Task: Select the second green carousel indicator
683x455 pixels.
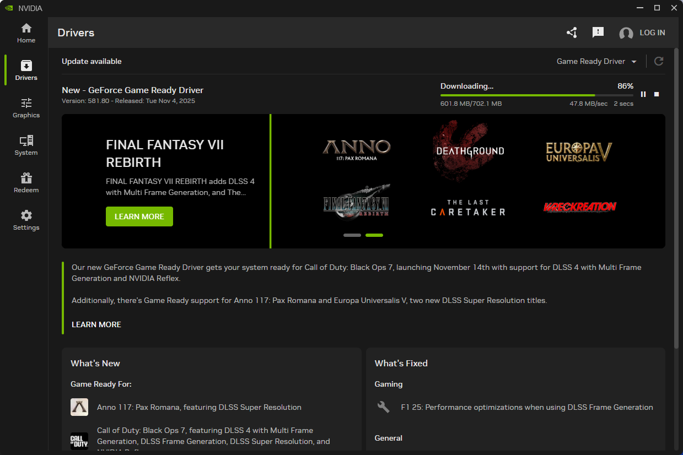Action: click(x=374, y=235)
